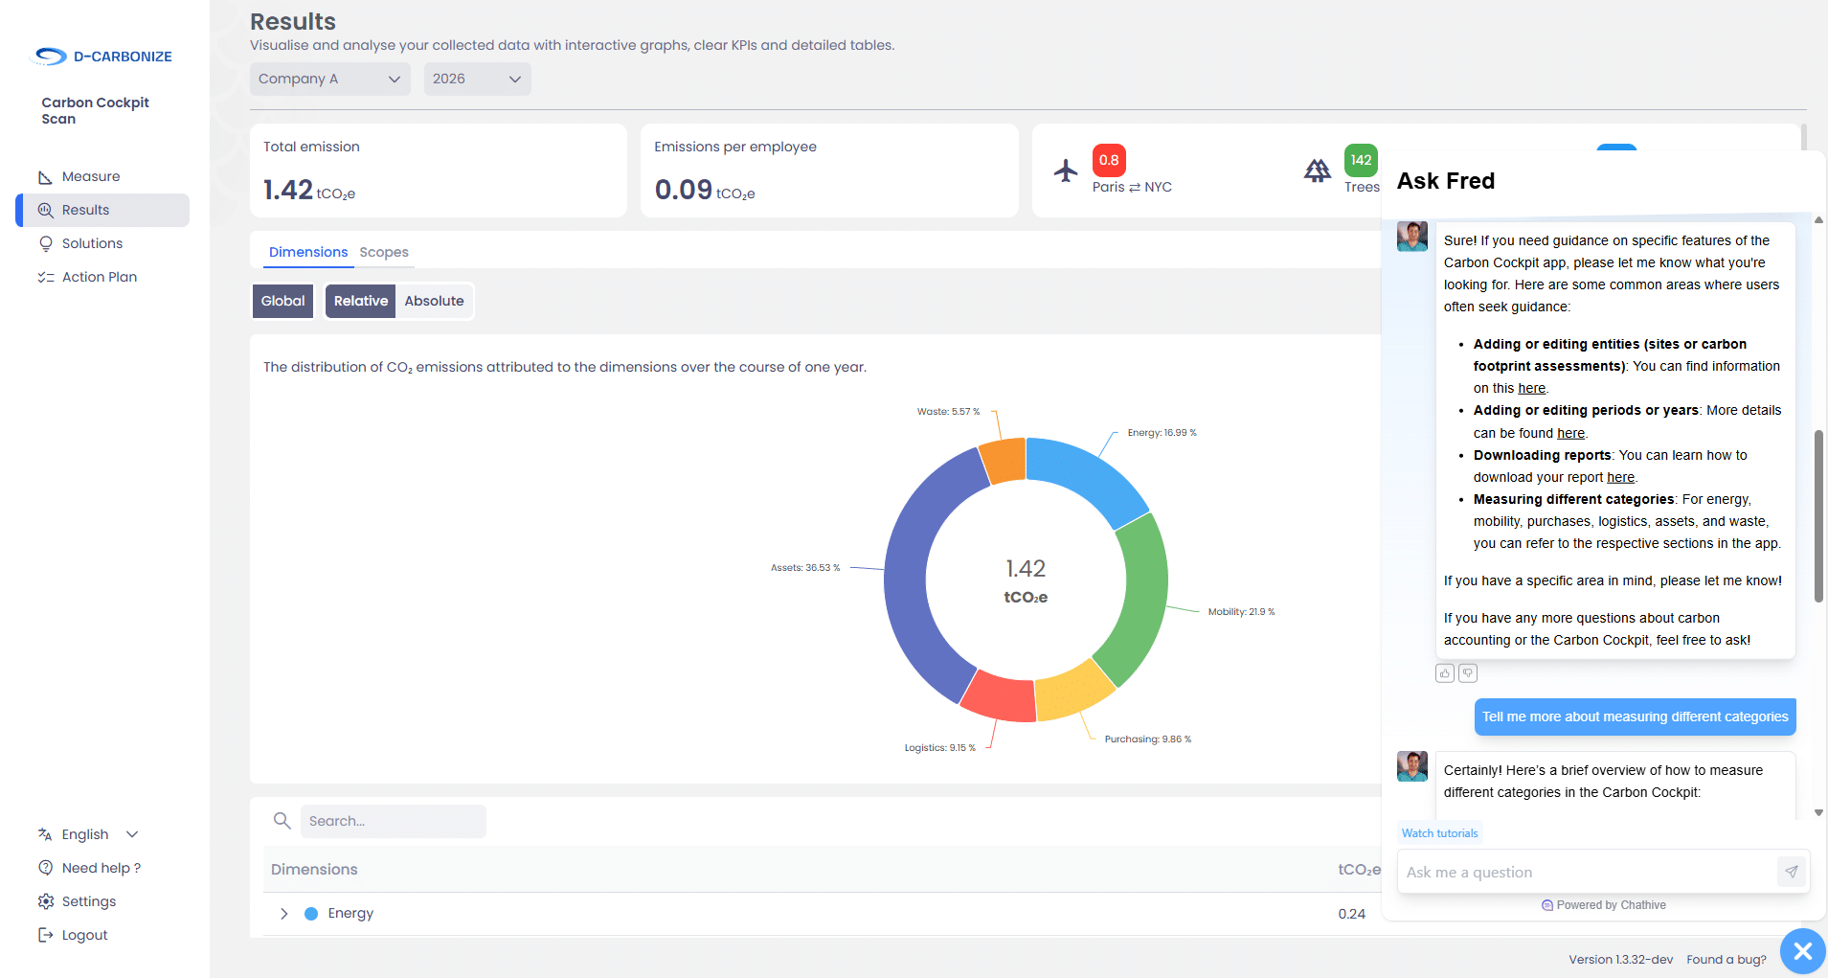
Task: Toggle the Global filter button
Action: pos(282,301)
